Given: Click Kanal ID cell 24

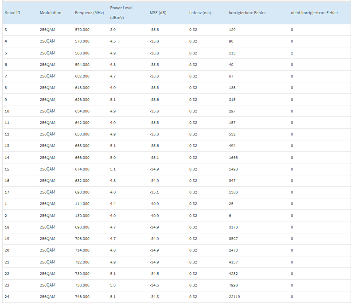Looking at the screenshot, I should point(7,297).
